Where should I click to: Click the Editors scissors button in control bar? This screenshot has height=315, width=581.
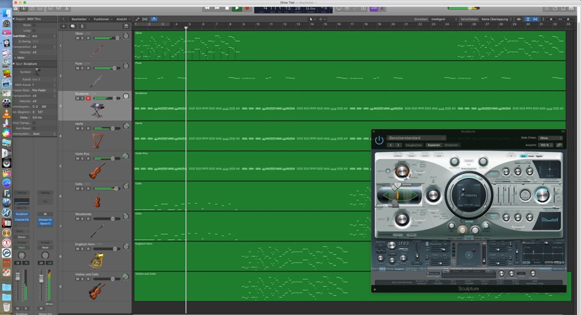pos(67,8)
